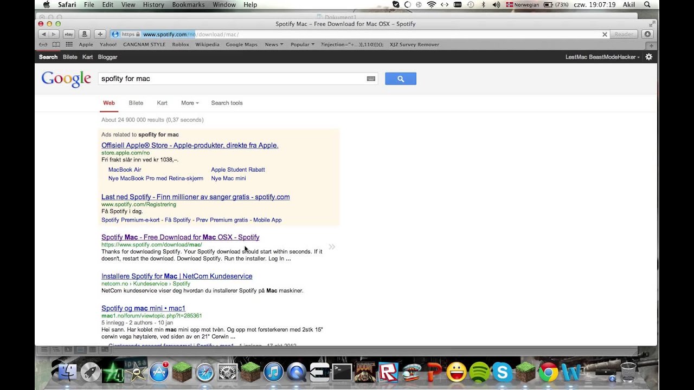The width and height of the screenshot is (694, 390).
Task: Launch iTunes from the dock
Action: click(x=274, y=372)
